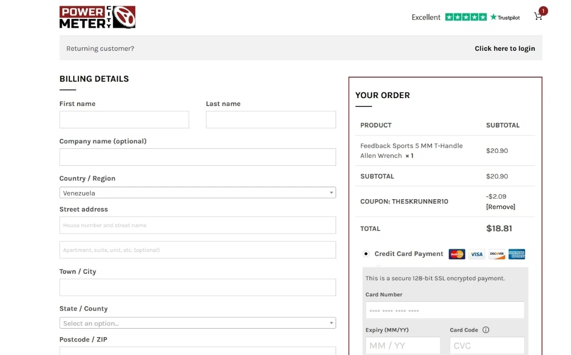This screenshot has width=571, height=355.
Task: Click the Mastercard payment icon
Action: coord(457,254)
